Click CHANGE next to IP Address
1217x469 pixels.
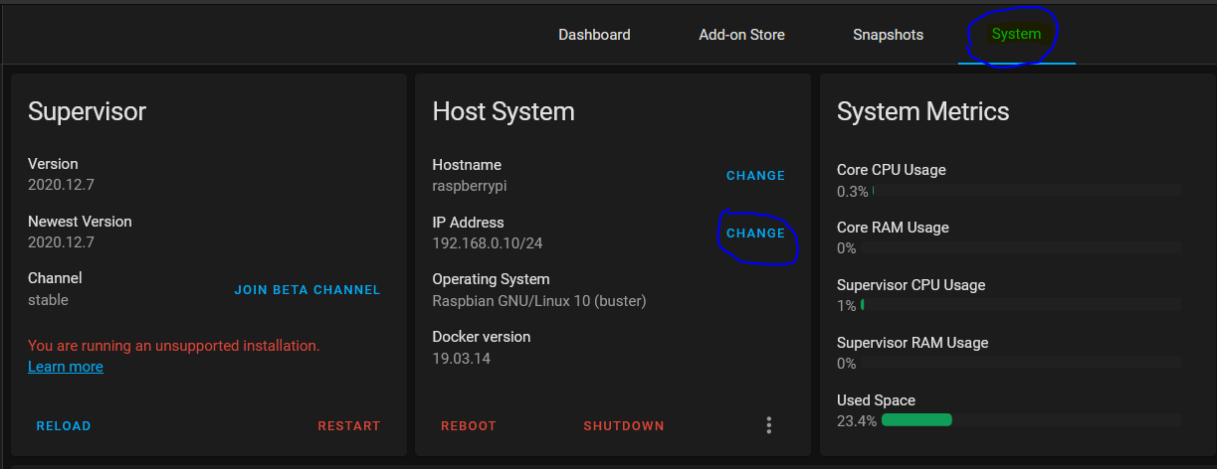click(755, 234)
